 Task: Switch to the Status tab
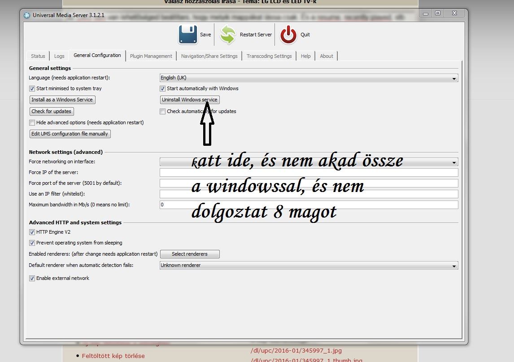38,56
